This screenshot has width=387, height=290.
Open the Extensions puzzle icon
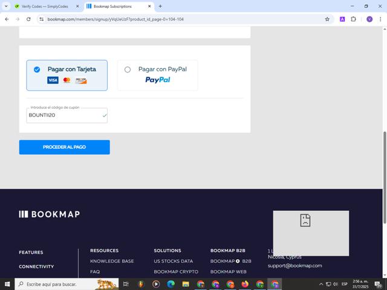(353, 19)
